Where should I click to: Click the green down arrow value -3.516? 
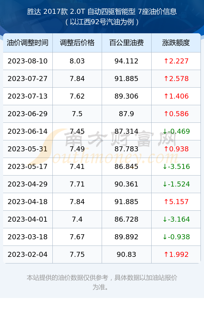(x=176, y=167)
